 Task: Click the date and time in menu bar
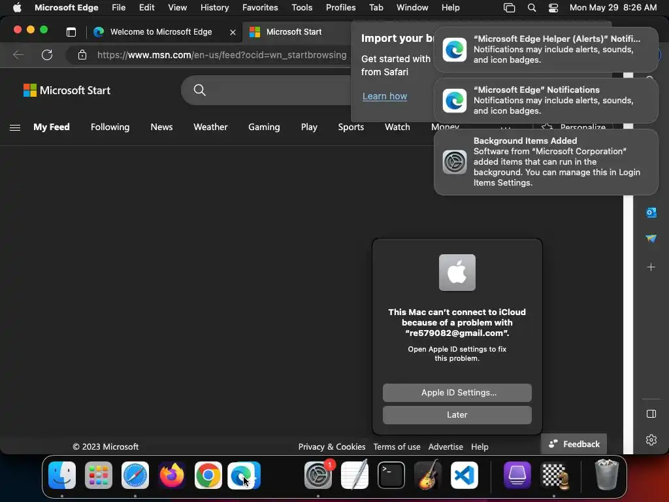click(x=613, y=7)
